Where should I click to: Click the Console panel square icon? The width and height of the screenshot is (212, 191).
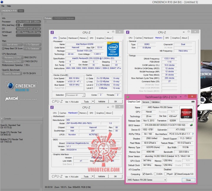[2, 119]
